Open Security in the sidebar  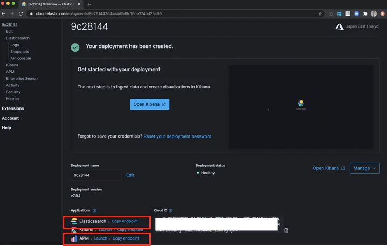click(13, 92)
